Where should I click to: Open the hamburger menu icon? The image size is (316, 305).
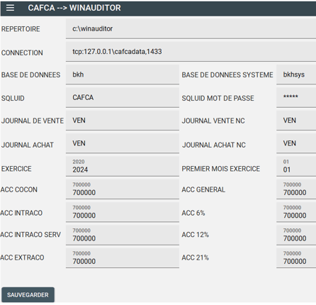pos(10,8)
